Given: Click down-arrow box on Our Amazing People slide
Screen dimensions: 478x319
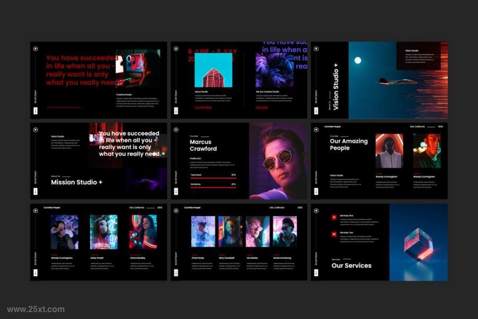Looking at the screenshot, I should (316, 191).
